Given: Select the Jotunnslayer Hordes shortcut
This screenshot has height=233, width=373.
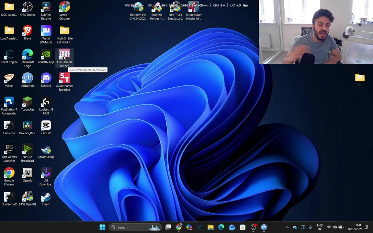Looking at the screenshot, I should click(194, 11).
